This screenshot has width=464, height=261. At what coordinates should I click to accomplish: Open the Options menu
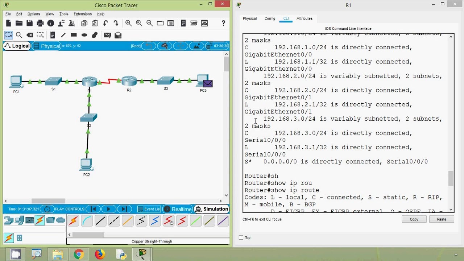click(34, 14)
